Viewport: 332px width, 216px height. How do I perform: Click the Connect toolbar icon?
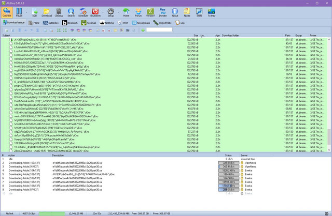click(7, 12)
